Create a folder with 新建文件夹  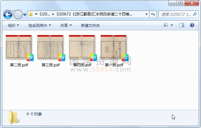click(x=90, y=25)
